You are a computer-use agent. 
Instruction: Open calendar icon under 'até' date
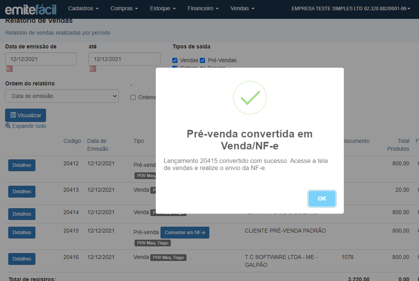pos(93,69)
